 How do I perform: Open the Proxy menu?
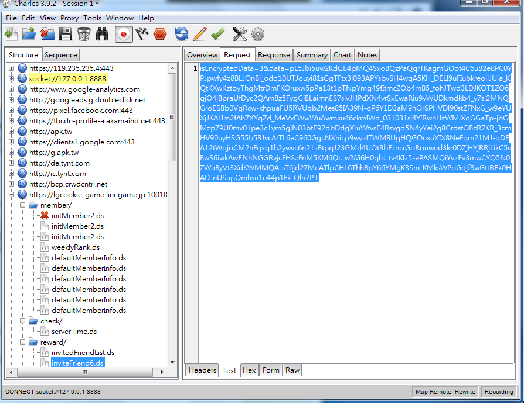coord(69,18)
